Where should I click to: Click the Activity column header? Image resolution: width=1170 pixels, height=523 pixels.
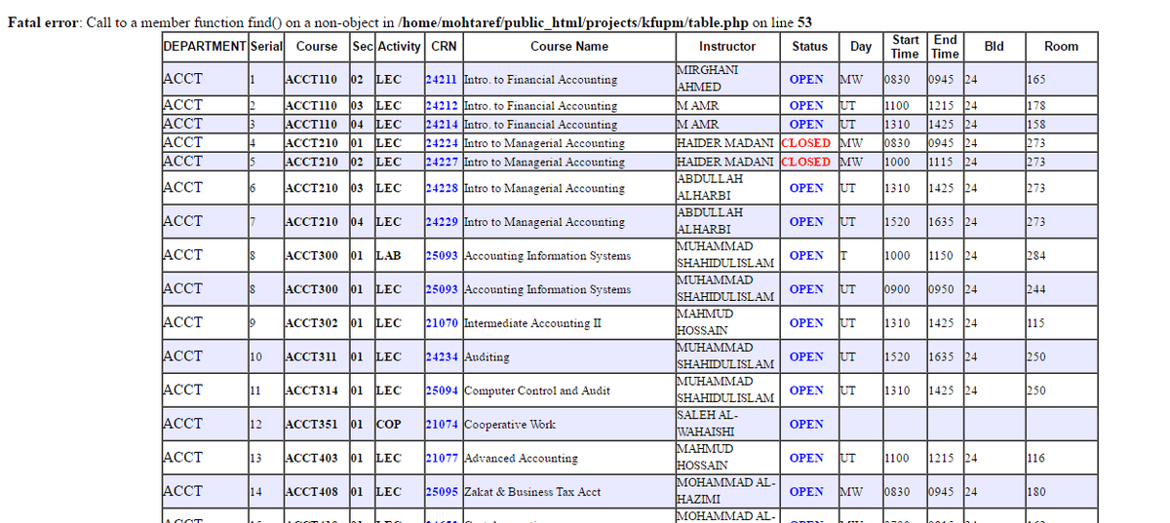(399, 47)
